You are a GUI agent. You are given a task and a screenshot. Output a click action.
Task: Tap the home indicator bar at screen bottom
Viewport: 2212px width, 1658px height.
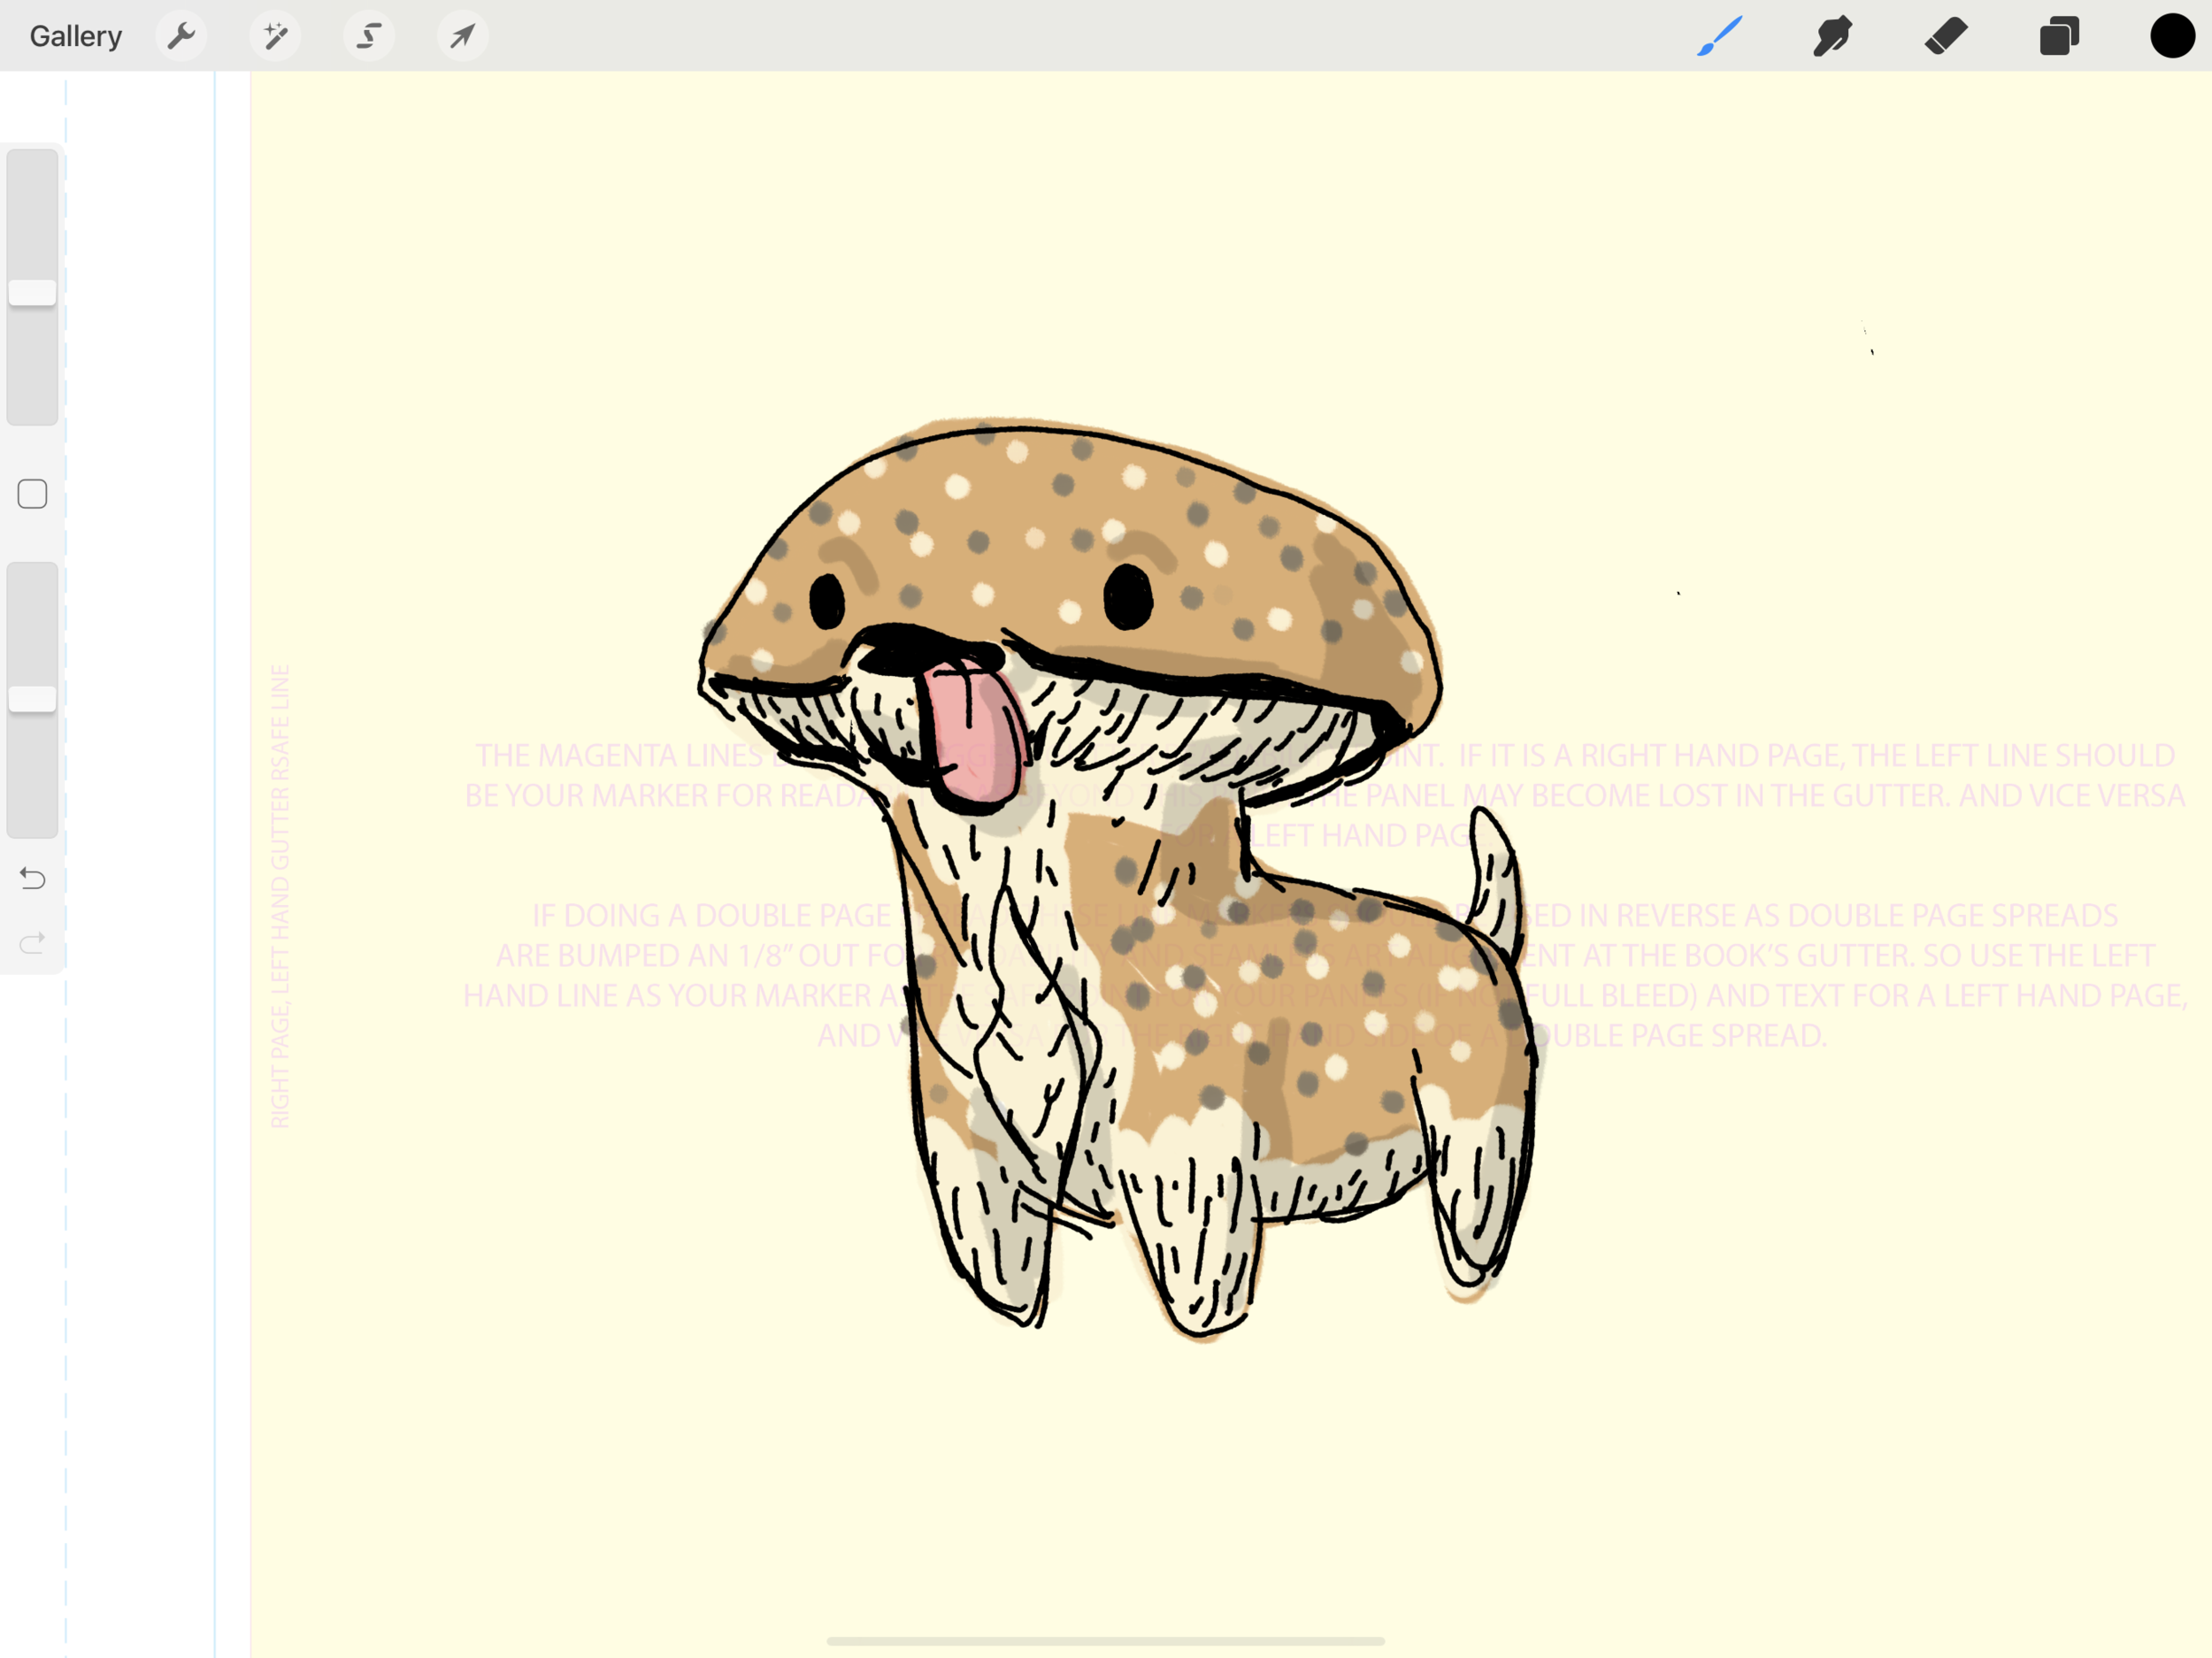tap(1106, 1640)
